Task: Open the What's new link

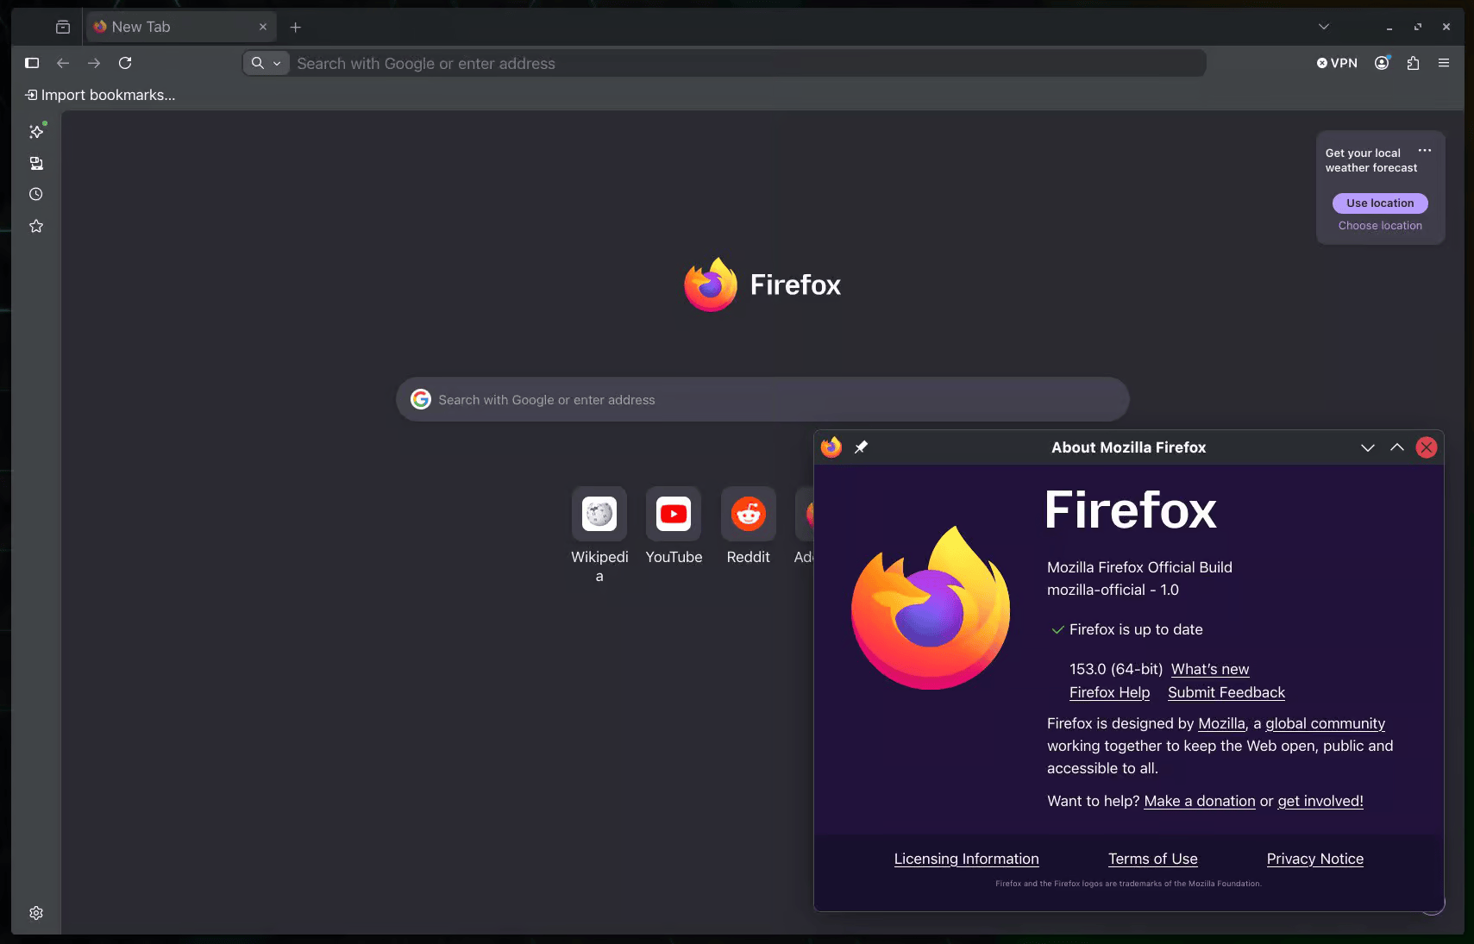Action: click(x=1210, y=669)
